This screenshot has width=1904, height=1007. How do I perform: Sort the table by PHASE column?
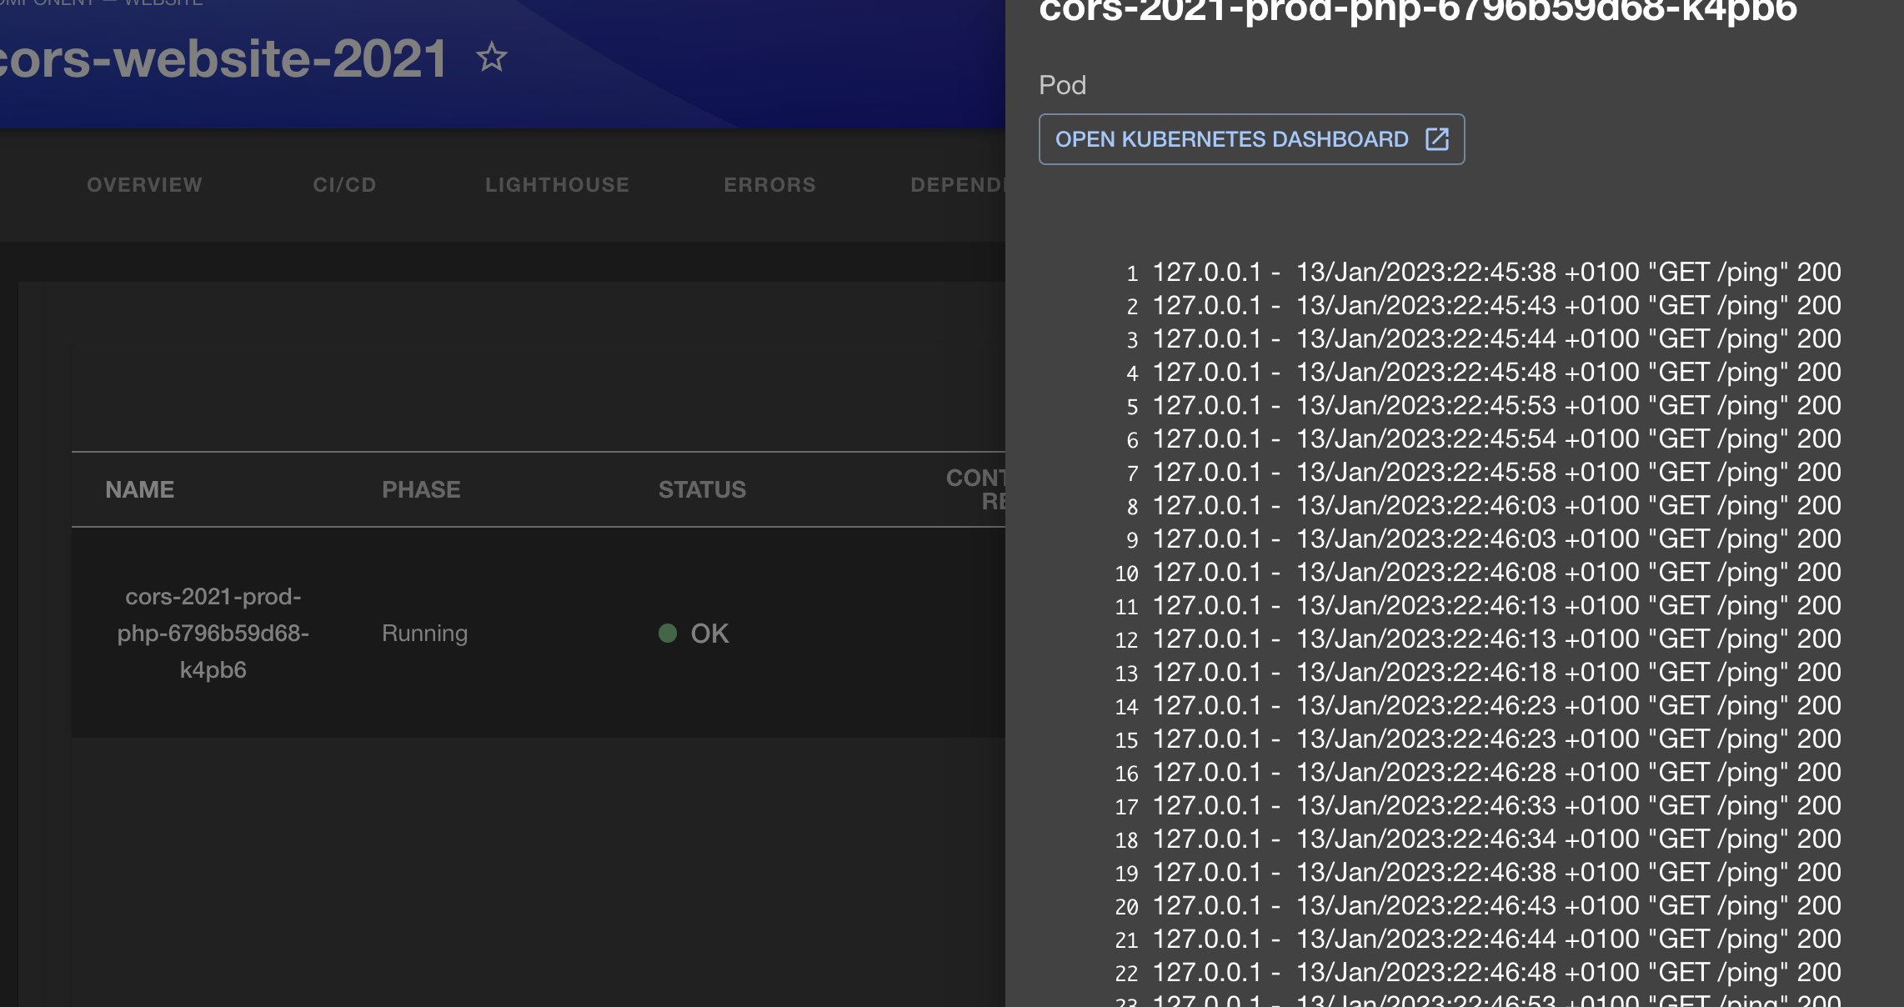pyautogui.click(x=422, y=489)
